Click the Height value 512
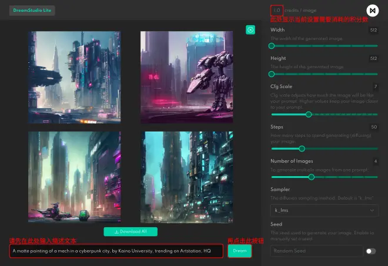The width and height of the screenshot is (388, 266). (x=373, y=58)
